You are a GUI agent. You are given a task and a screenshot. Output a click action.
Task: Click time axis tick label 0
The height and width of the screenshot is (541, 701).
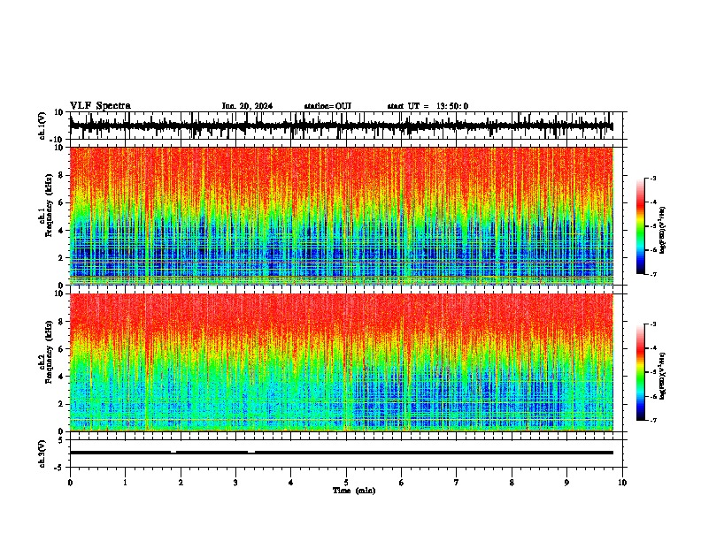pos(70,483)
